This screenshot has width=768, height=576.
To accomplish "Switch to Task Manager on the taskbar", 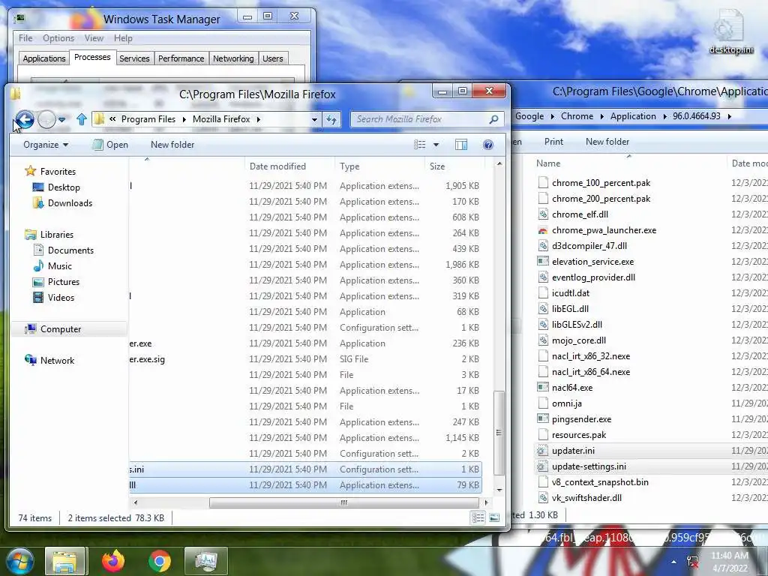I will click(206, 561).
